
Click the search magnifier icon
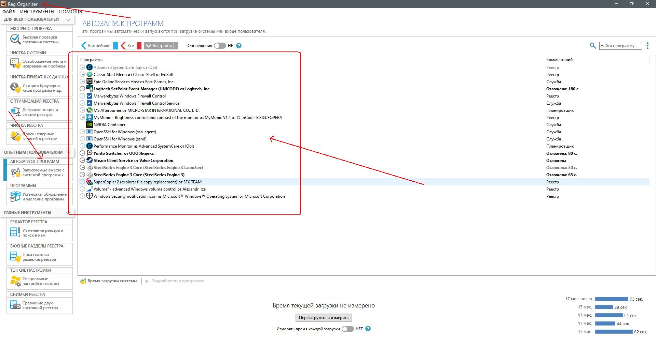click(x=593, y=46)
